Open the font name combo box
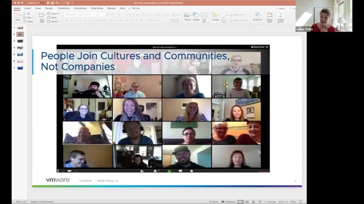This screenshot has width=364, height=204. pyautogui.click(x=80, y=15)
